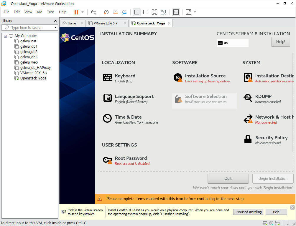Suspend the VM with the pause icon
Viewport: 296px width, 226px height.
(x=76, y=12)
